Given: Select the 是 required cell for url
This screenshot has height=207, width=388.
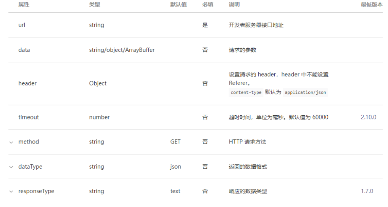Looking at the screenshot, I should (205, 25).
